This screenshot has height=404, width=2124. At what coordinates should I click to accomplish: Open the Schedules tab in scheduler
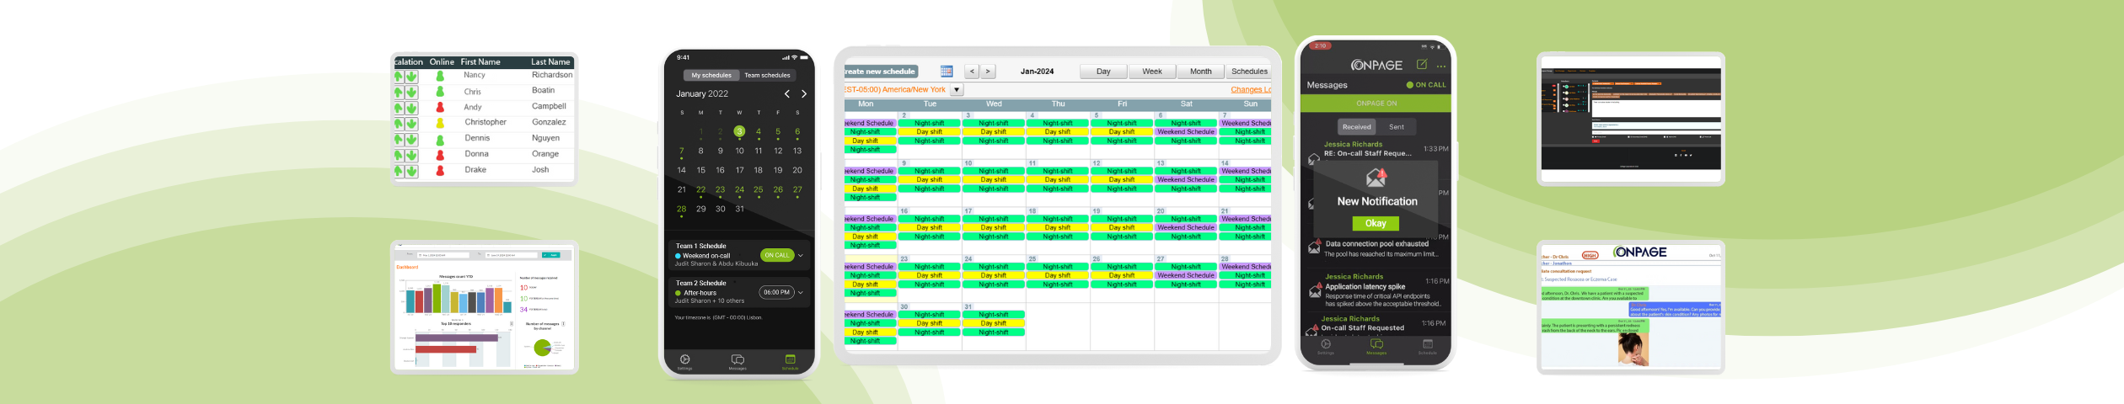1249,72
